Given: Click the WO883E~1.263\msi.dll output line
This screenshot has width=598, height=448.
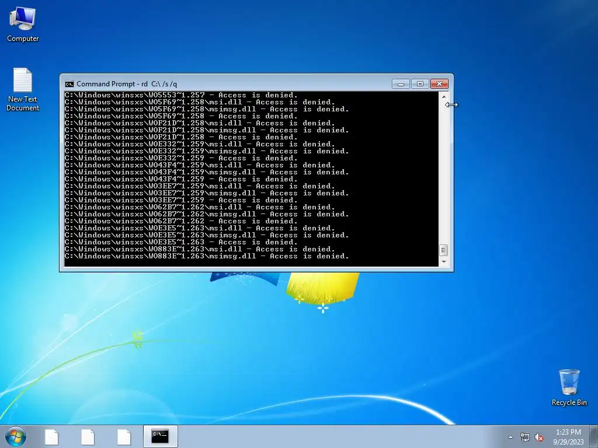Looking at the screenshot, I should click(200, 249).
